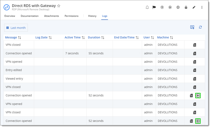211x128 pixels.
Task: Click the notification bell icon
Action: 147,7
